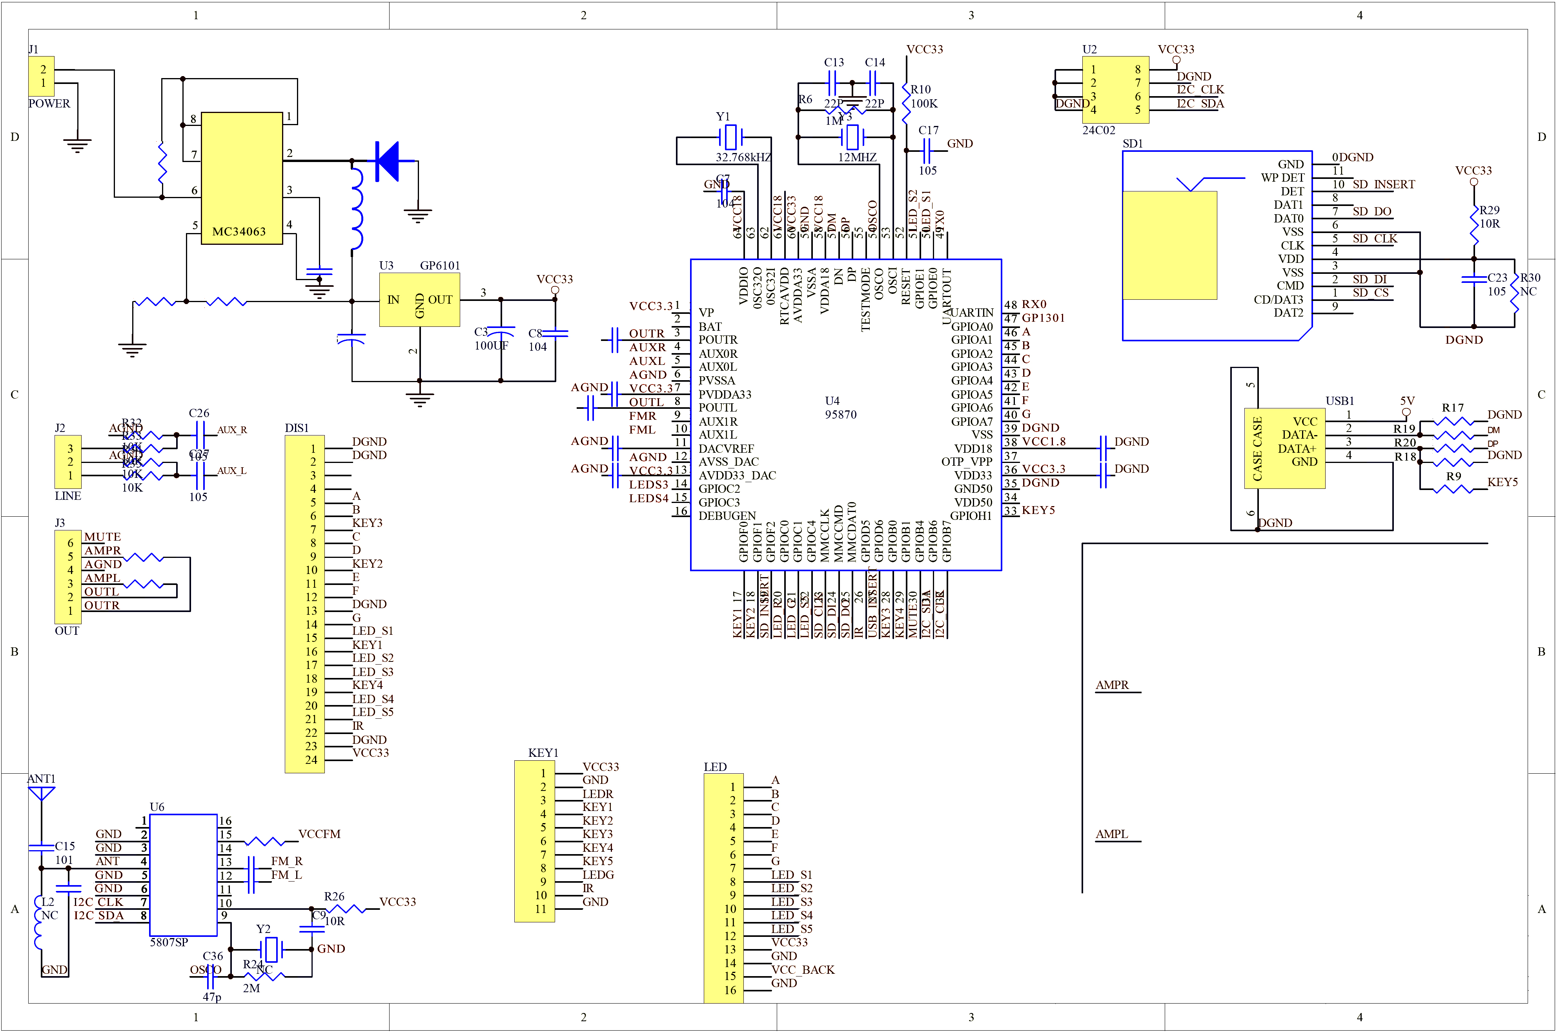Image resolution: width=1559 pixels, height=1033 pixels.
Task: Click the KEY1 connector header
Action: pos(534,841)
